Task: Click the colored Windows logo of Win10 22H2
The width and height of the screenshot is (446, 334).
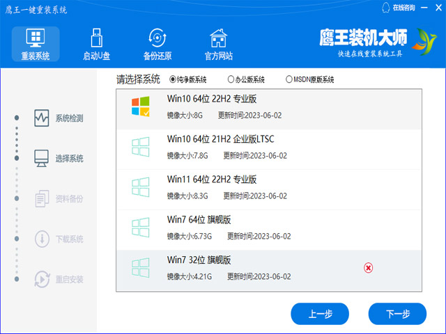Action: point(141,106)
